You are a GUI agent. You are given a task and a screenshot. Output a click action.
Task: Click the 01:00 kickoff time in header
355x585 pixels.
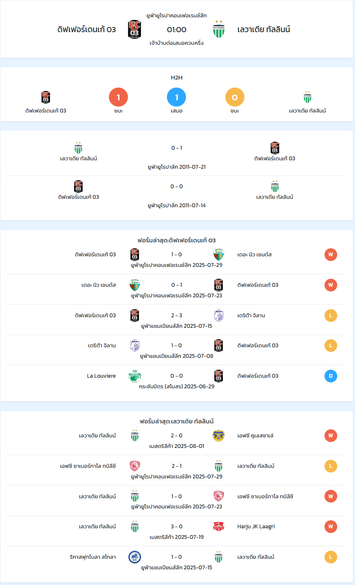177,30
